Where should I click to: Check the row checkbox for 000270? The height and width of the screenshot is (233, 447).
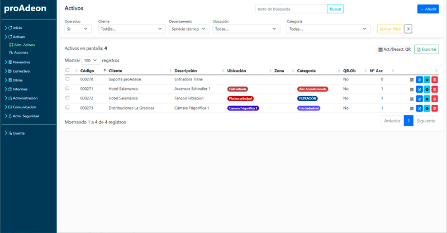(x=67, y=79)
